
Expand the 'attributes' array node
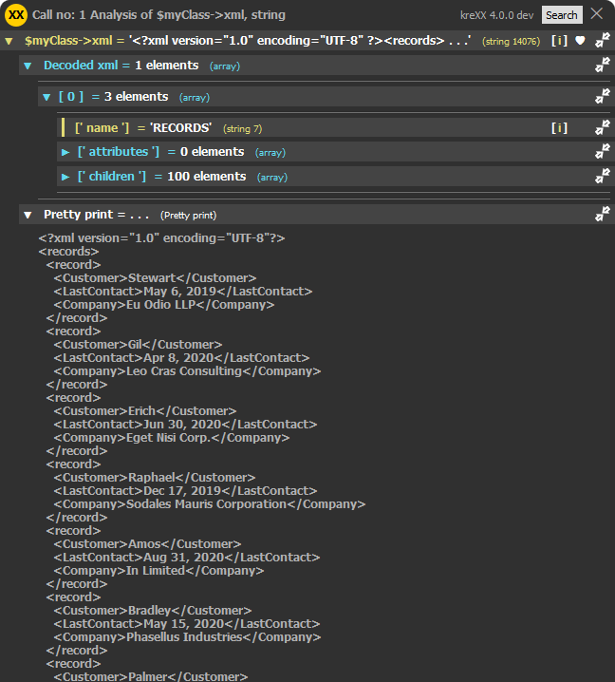65,152
